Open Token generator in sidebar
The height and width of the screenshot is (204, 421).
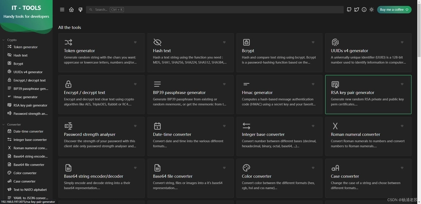tap(25, 47)
